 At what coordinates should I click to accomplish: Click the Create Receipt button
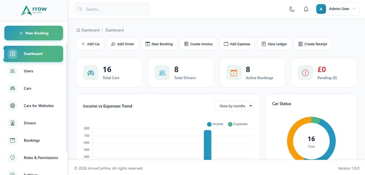[x=313, y=44]
